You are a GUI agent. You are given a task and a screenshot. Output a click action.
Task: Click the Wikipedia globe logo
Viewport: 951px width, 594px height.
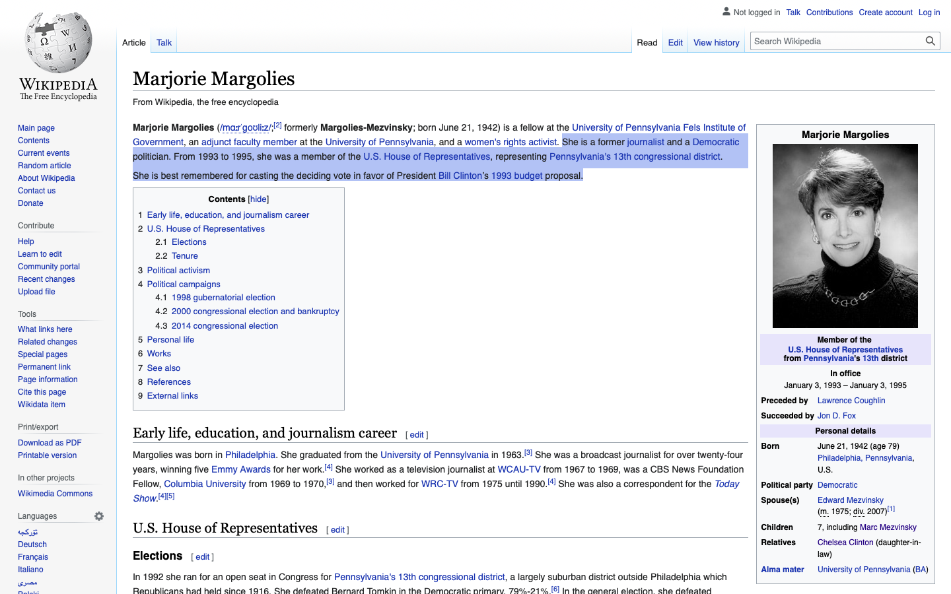point(58,42)
